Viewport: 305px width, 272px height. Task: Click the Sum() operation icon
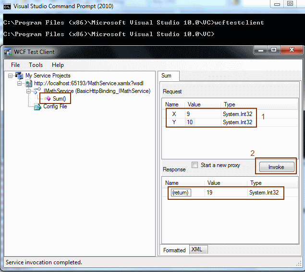(48, 99)
